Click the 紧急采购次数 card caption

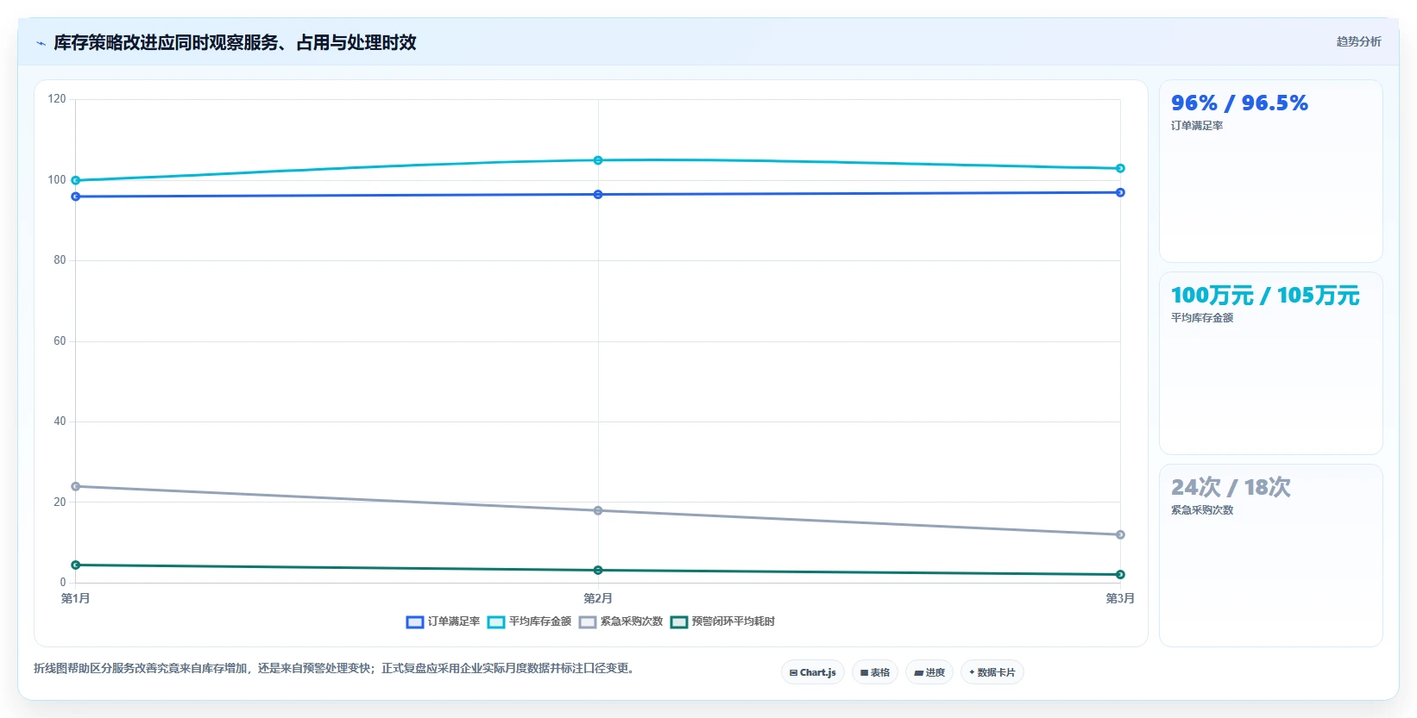pos(1202,510)
